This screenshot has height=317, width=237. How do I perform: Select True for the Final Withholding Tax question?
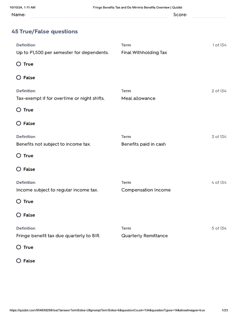coord(19,64)
